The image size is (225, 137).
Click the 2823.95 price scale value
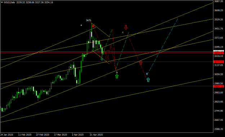click(219, 102)
